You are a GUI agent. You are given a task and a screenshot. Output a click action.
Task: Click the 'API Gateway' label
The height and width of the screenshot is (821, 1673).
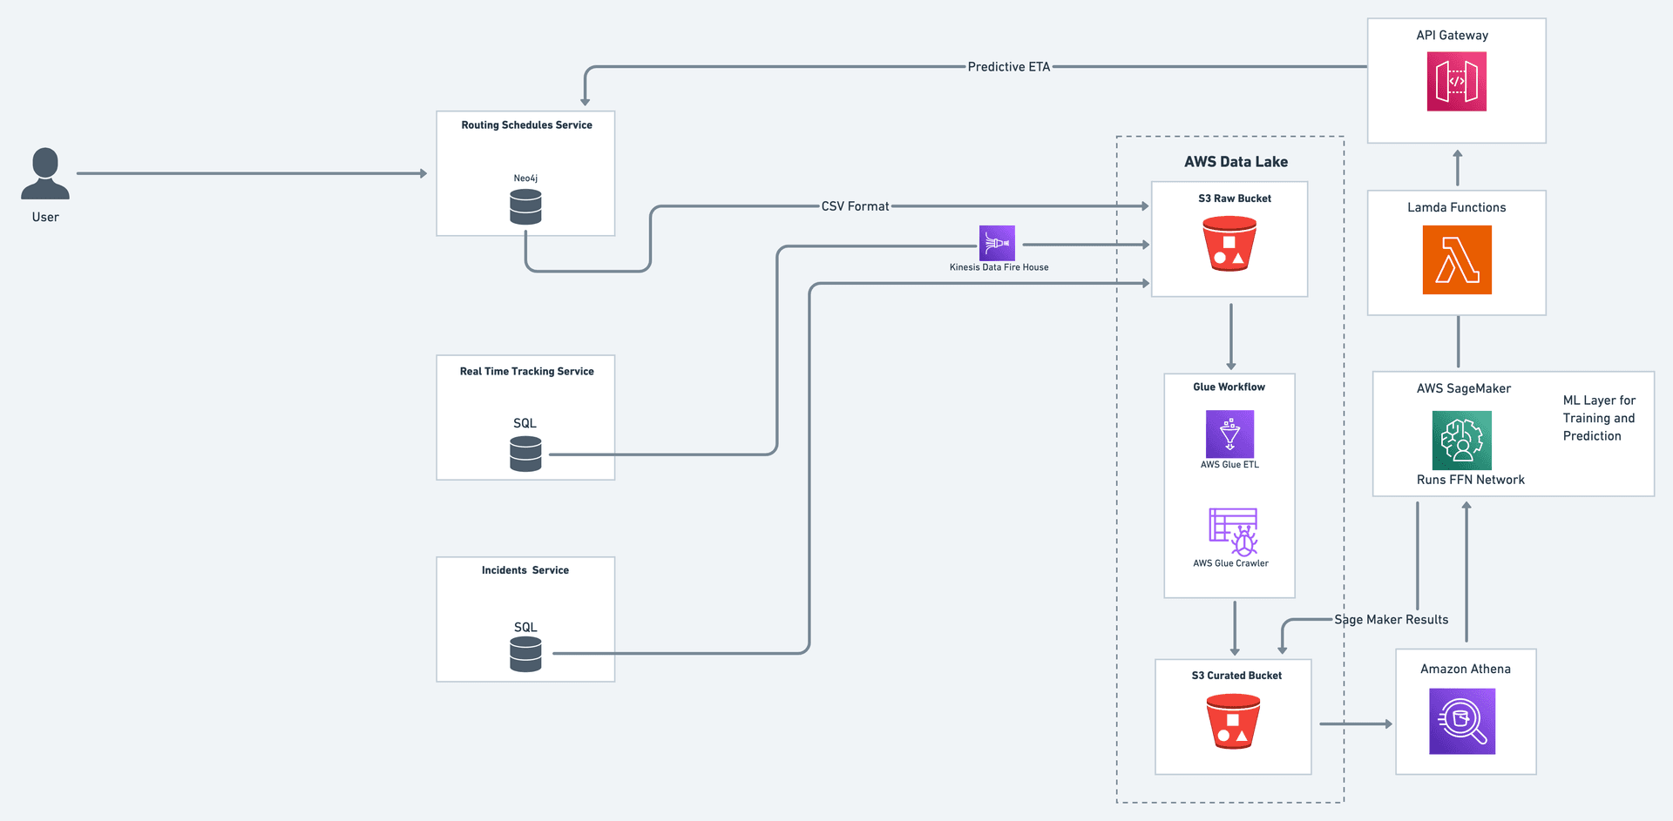coord(1453,36)
